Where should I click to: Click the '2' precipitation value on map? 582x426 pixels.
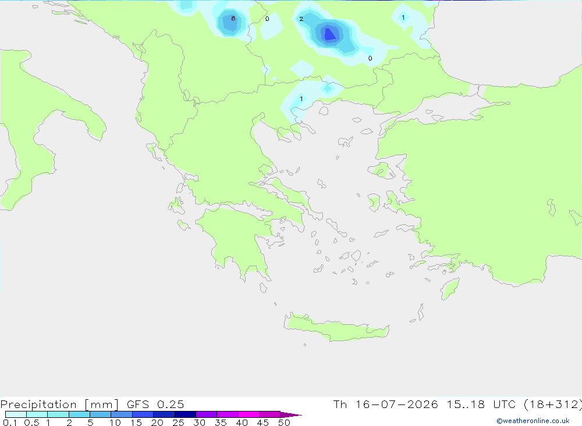click(x=301, y=19)
